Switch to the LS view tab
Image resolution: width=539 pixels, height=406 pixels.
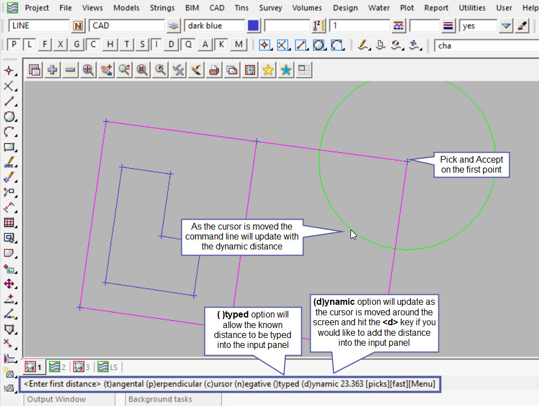108,367
